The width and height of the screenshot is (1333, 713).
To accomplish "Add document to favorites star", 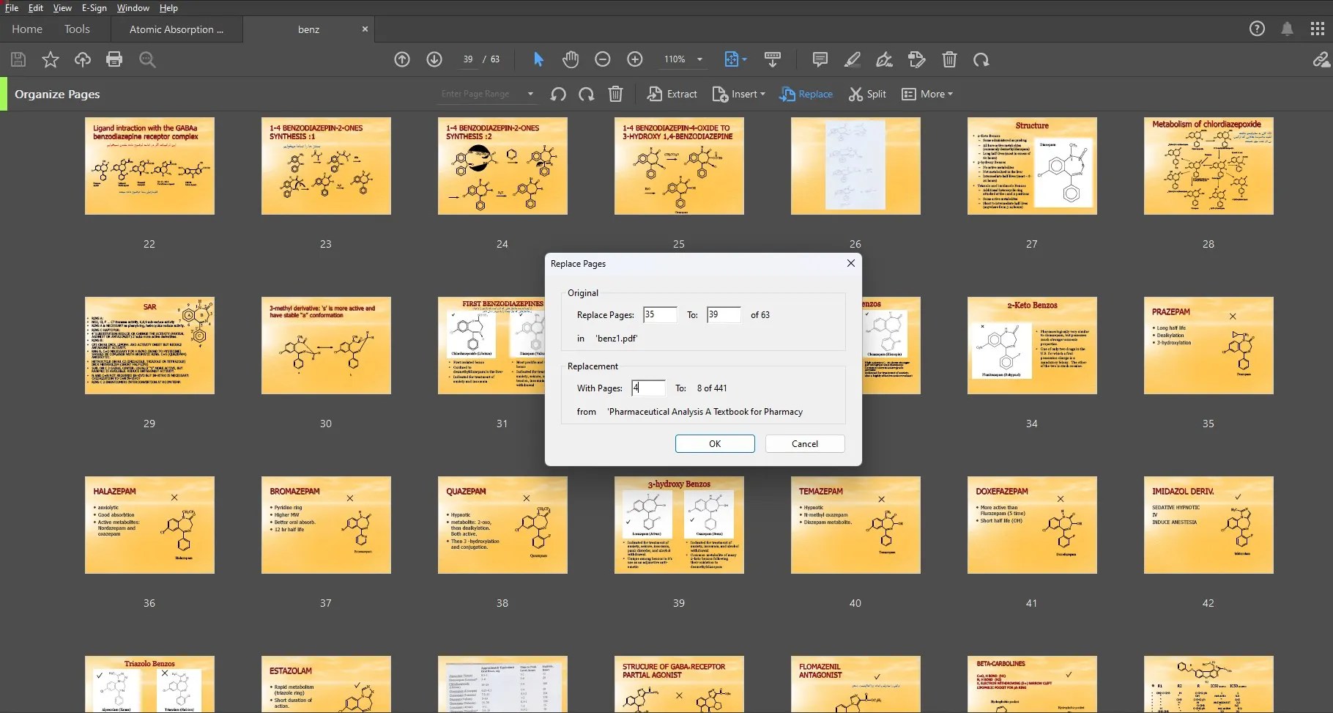I will 50,59.
